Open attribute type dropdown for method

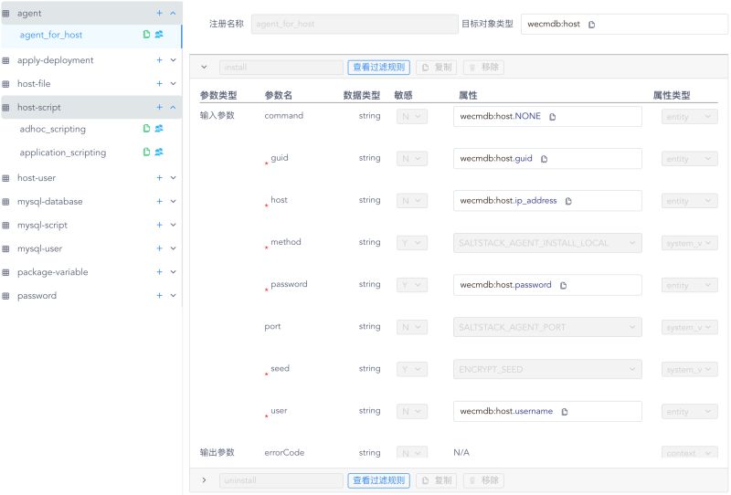coord(689,243)
